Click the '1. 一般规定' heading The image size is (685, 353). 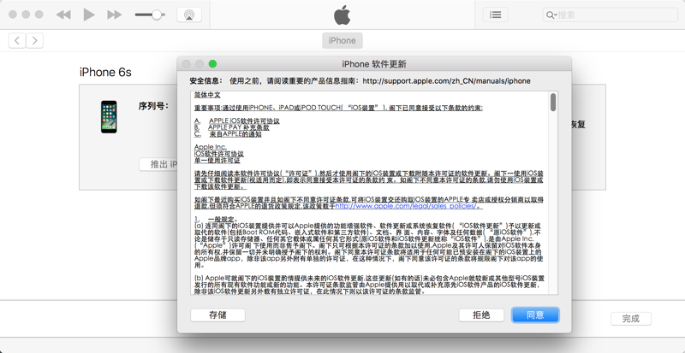click(x=217, y=219)
